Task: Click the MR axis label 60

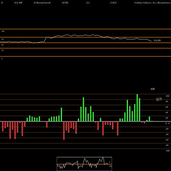Action: (x=167, y=107)
